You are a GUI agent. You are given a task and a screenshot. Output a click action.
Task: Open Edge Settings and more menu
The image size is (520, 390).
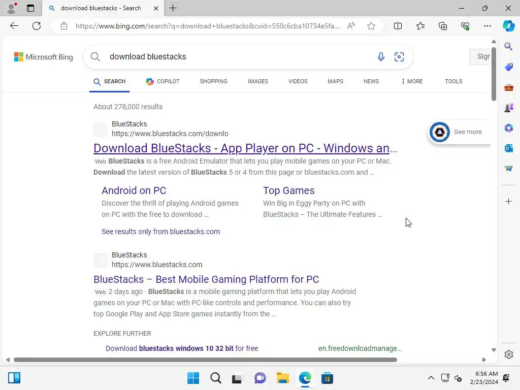coord(487,26)
